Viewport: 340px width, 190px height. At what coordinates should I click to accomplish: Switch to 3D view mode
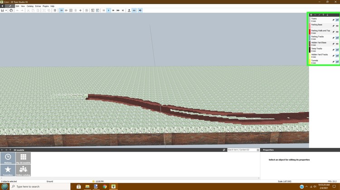pyautogui.click(x=61, y=10)
